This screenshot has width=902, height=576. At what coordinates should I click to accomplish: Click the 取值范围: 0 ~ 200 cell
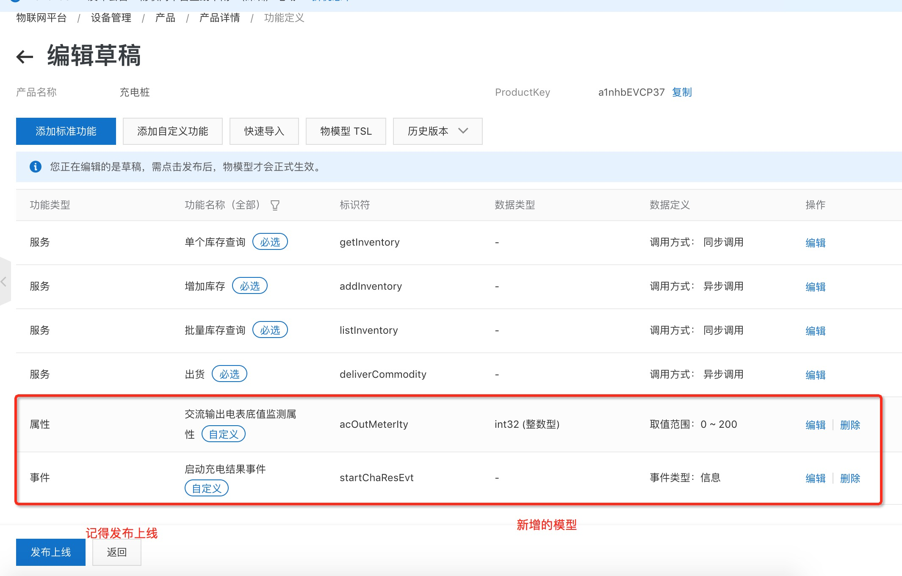(693, 424)
